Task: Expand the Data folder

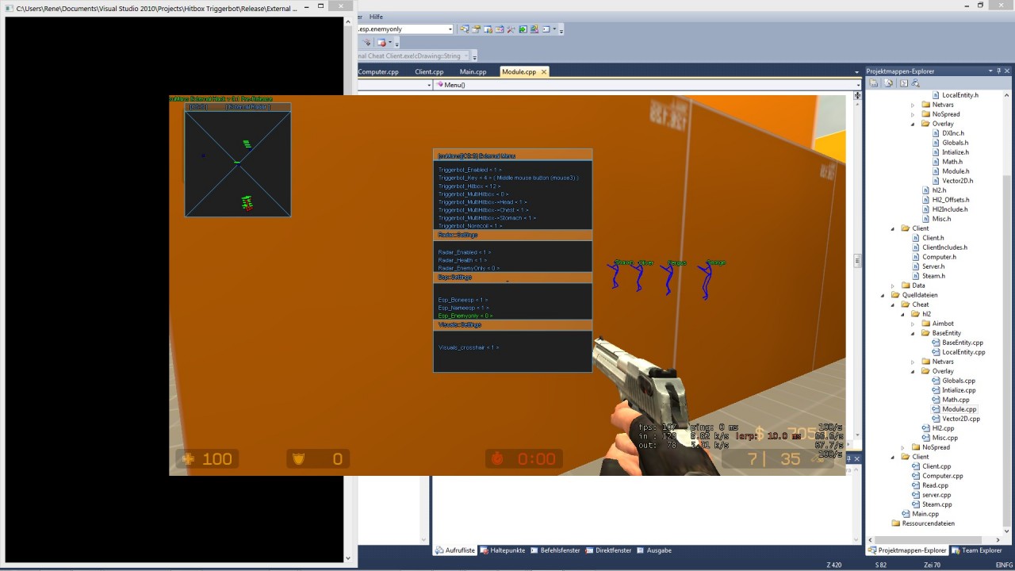Action: [893, 285]
